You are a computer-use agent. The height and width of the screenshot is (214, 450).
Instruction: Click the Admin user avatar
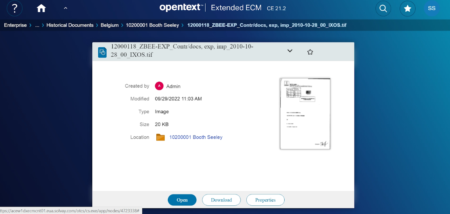(159, 86)
